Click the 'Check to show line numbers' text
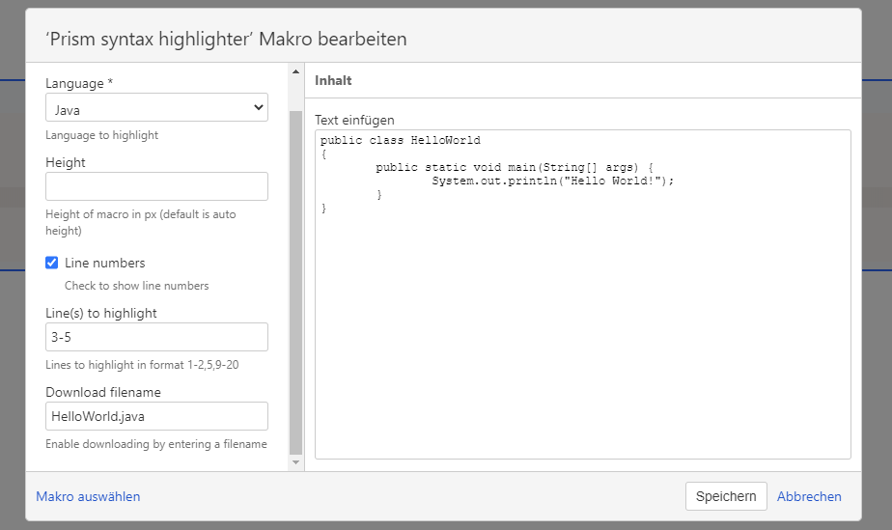The height and width of the screenshot is (530, 892). 136,286
